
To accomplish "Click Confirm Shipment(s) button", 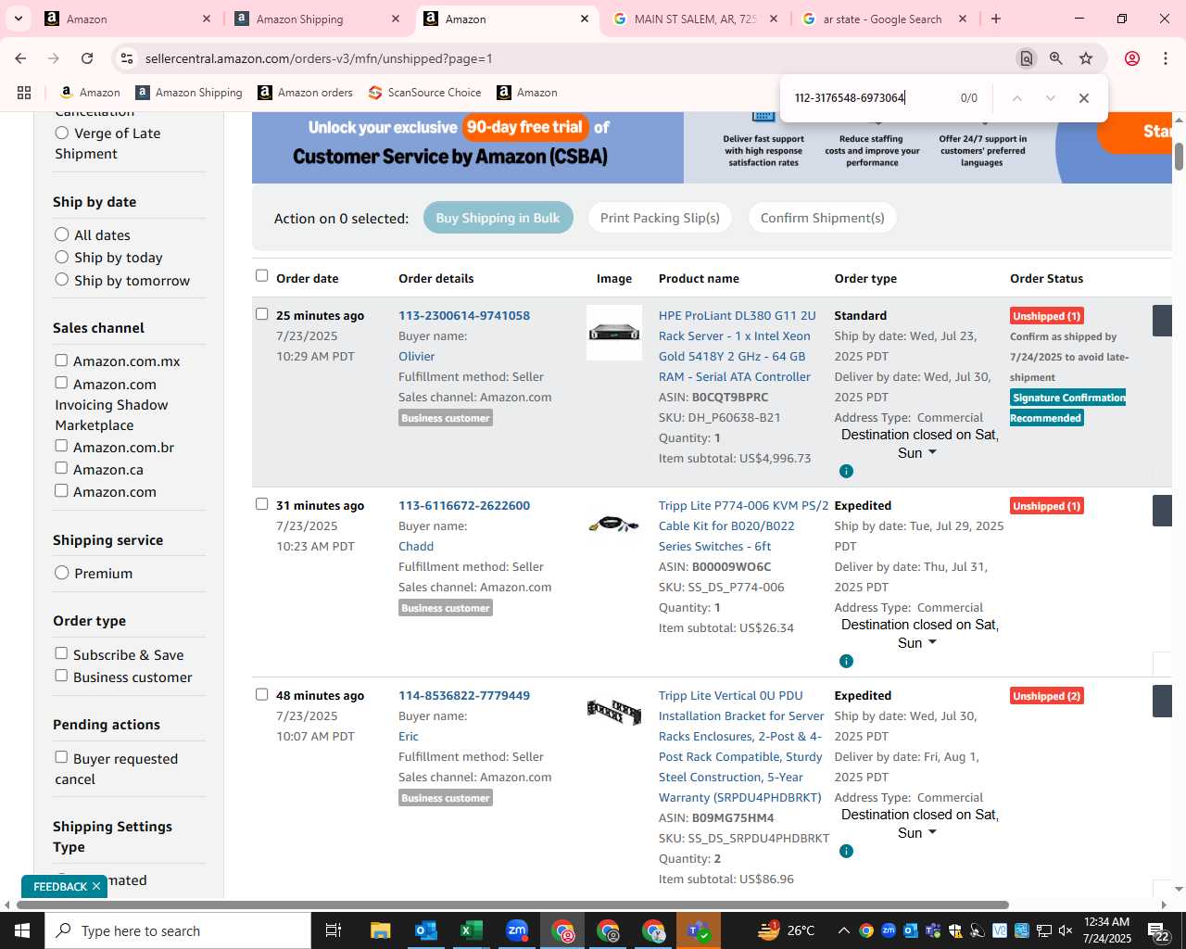I will tap(823, 218).
